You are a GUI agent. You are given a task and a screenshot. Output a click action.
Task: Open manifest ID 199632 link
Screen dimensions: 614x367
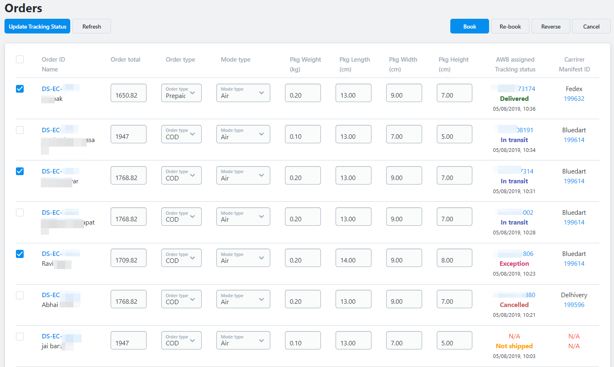click(x=574, y=99)
